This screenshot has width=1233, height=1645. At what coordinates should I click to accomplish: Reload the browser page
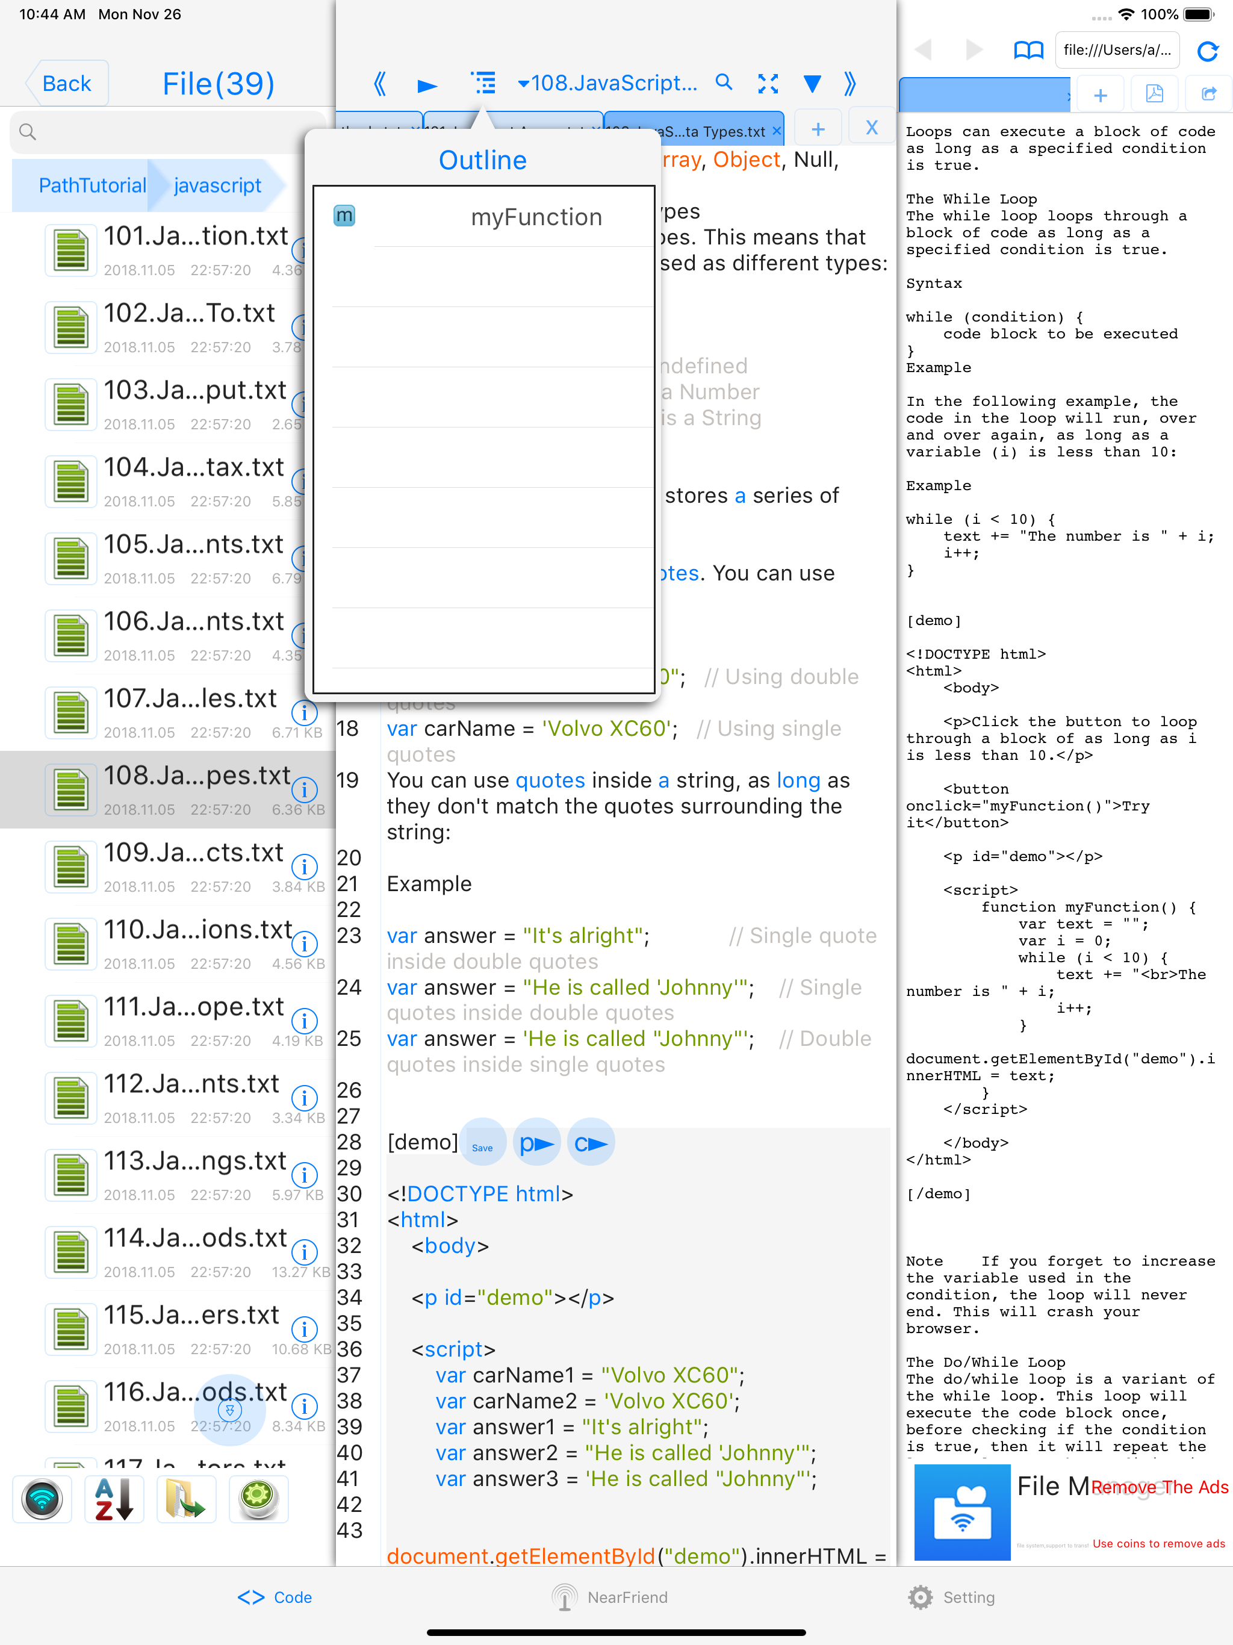(1208, 51)
